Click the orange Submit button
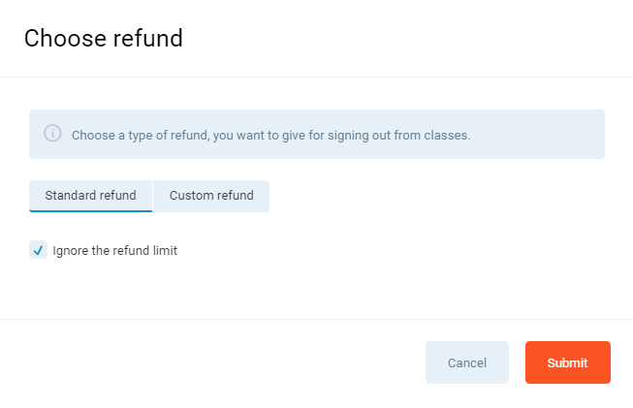 pos(567,362)
